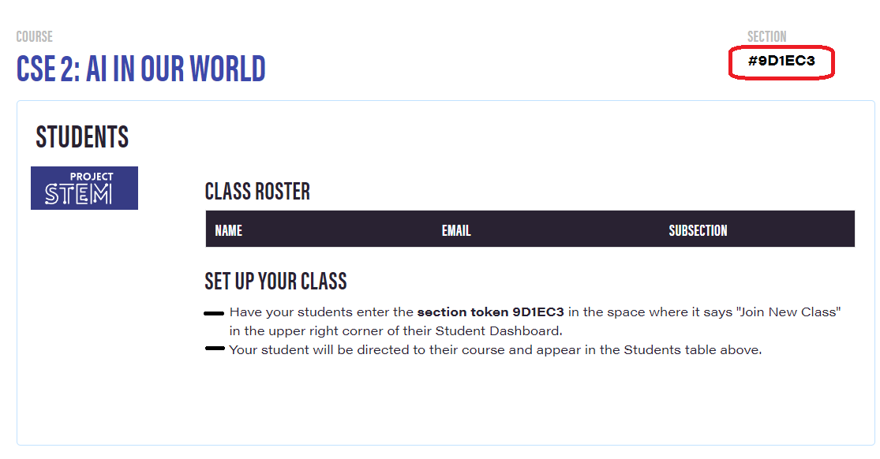Click the quoted "Join New Class" text
The width and height of the screenshot is (880, 459).
coord(788,312)
